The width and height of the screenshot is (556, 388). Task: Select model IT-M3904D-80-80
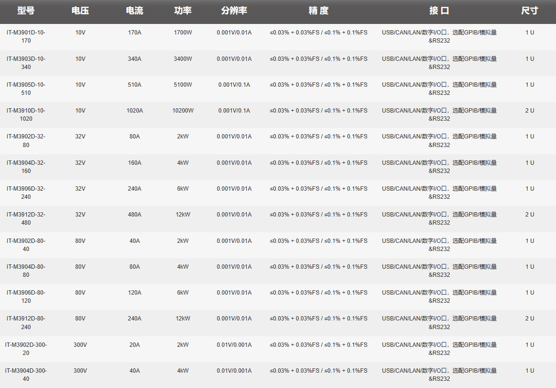coord(26,271)
